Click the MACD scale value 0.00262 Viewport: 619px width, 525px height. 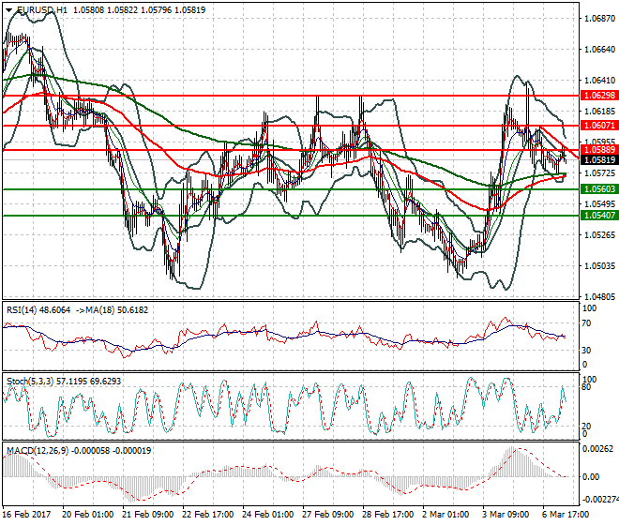(597, 449)
